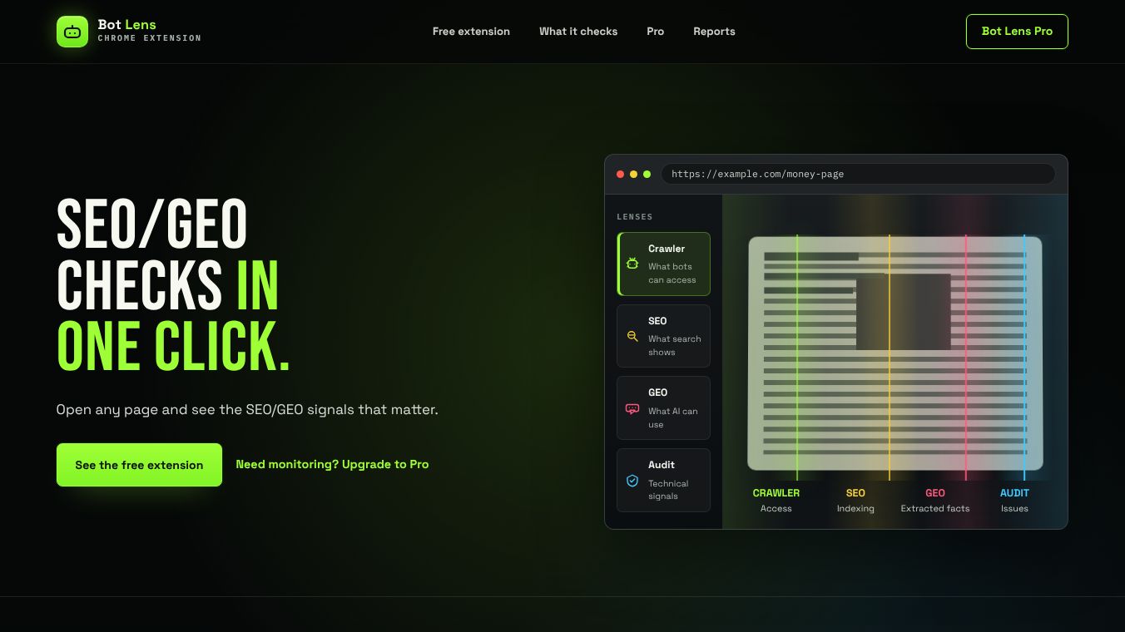Click See the free extension button
1125x632 pixels.
[139, 465]
